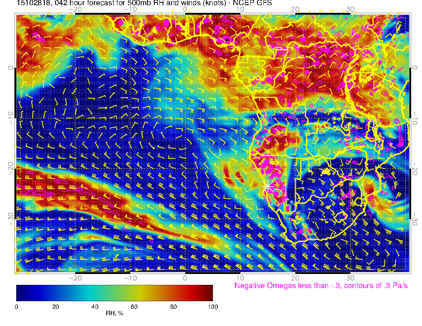
Task: Click latitude label '-20' on the left axis
Action: click(x=11, y=169)
